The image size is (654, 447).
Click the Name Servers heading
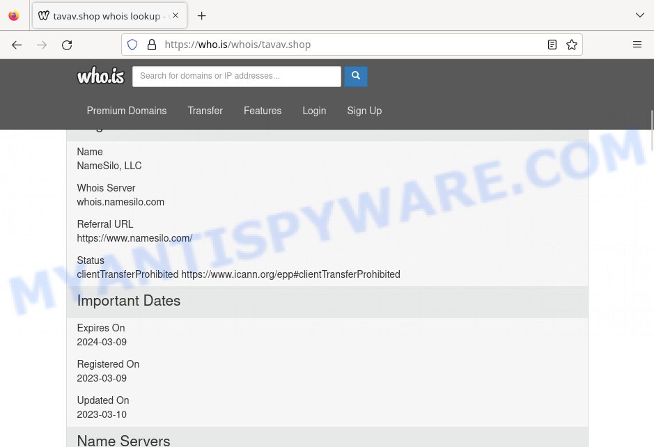(124, 440)
